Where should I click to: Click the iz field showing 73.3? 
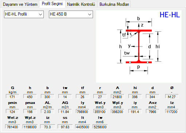tap(47, 126)
